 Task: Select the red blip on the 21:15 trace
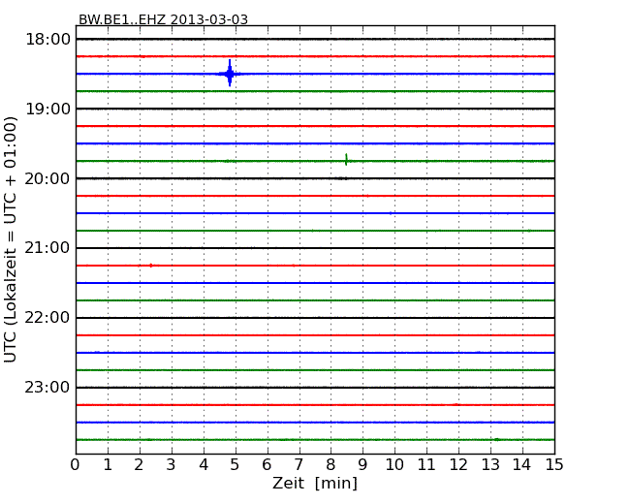coord(150,266)
